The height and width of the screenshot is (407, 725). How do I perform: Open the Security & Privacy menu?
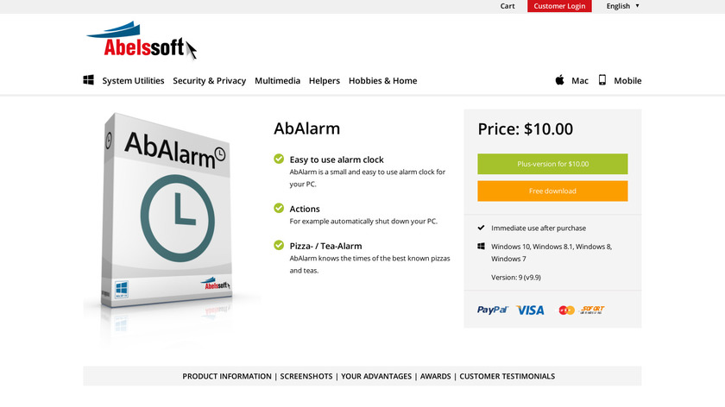(209, 81)
